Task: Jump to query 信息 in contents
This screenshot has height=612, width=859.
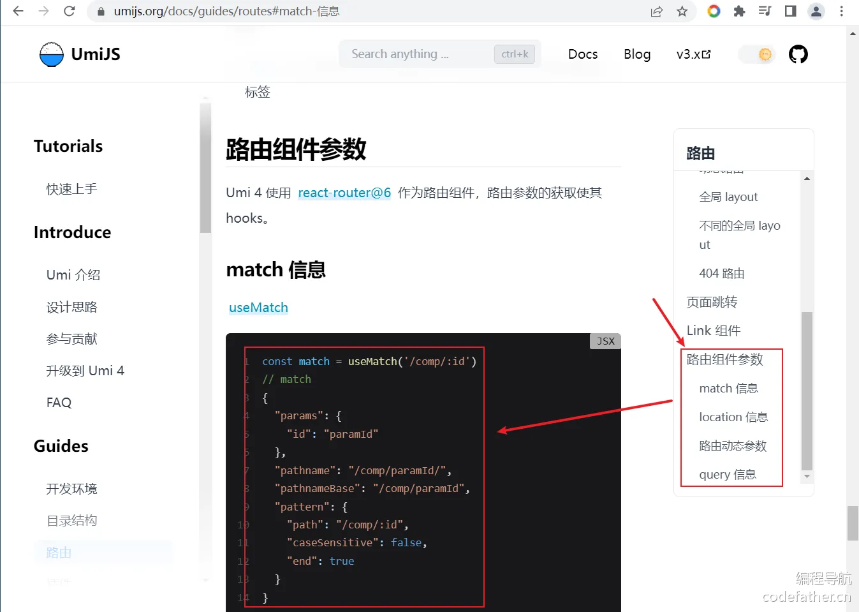Action: pos(728,475)
